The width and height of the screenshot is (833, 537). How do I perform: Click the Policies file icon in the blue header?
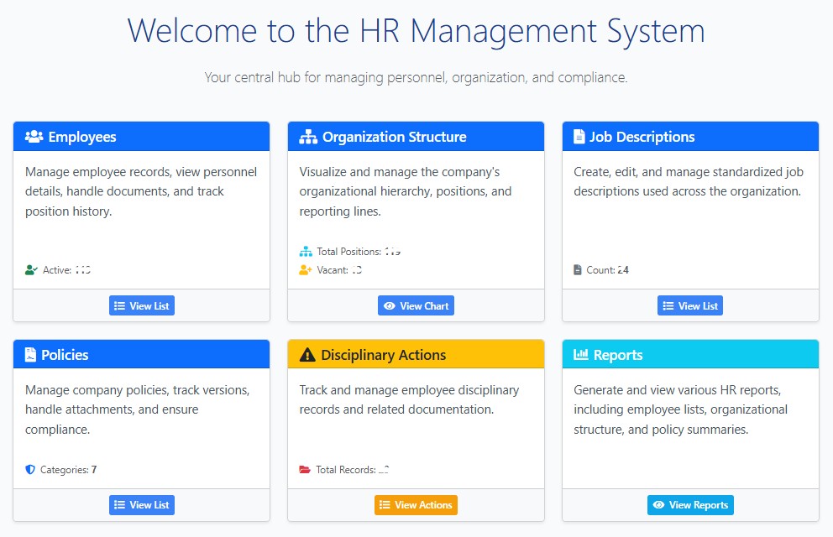(31, 354)
